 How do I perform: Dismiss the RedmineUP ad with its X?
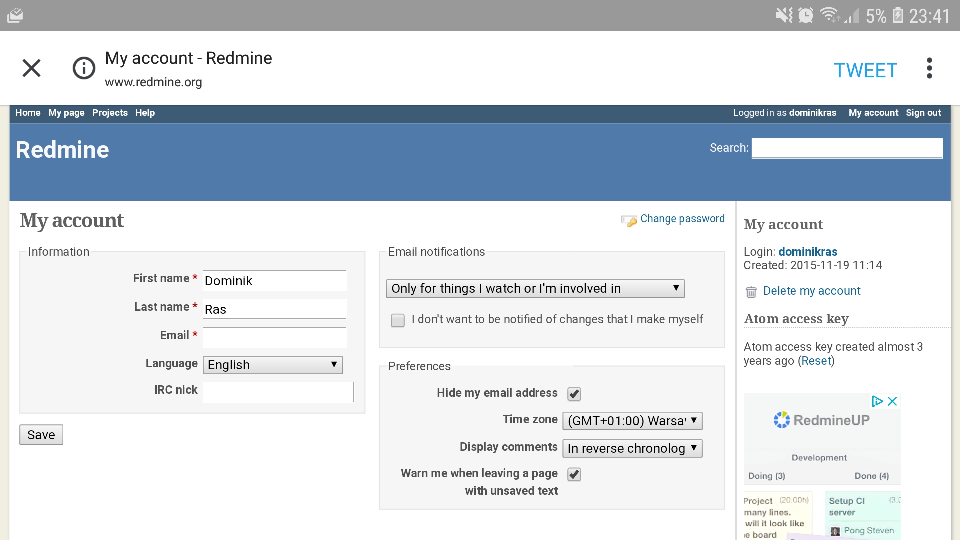coord(892,401)
